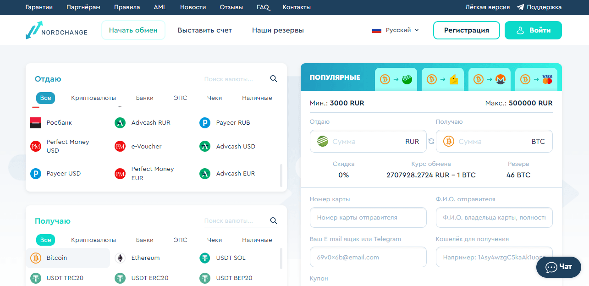This screenshot has height=286, width=589.
Task: Click the search magnifier in the Отдаю panel
Action: [274, 79]
